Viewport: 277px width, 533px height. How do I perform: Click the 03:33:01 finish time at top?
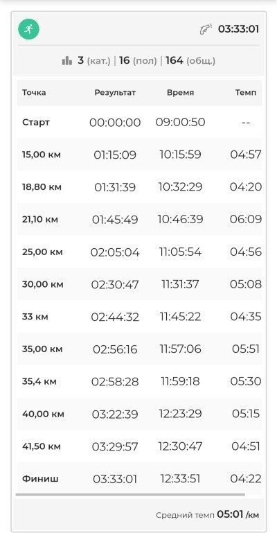[x=238, y=29]
